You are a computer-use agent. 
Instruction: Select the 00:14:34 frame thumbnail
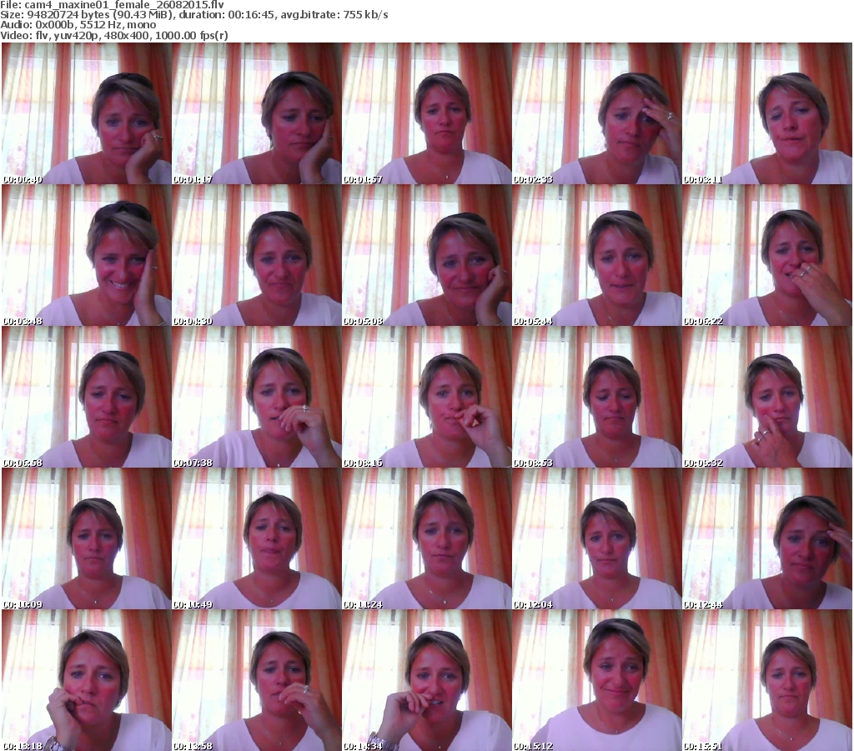[426, 680]
